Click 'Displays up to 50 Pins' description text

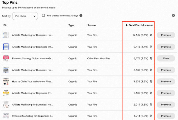29,8
